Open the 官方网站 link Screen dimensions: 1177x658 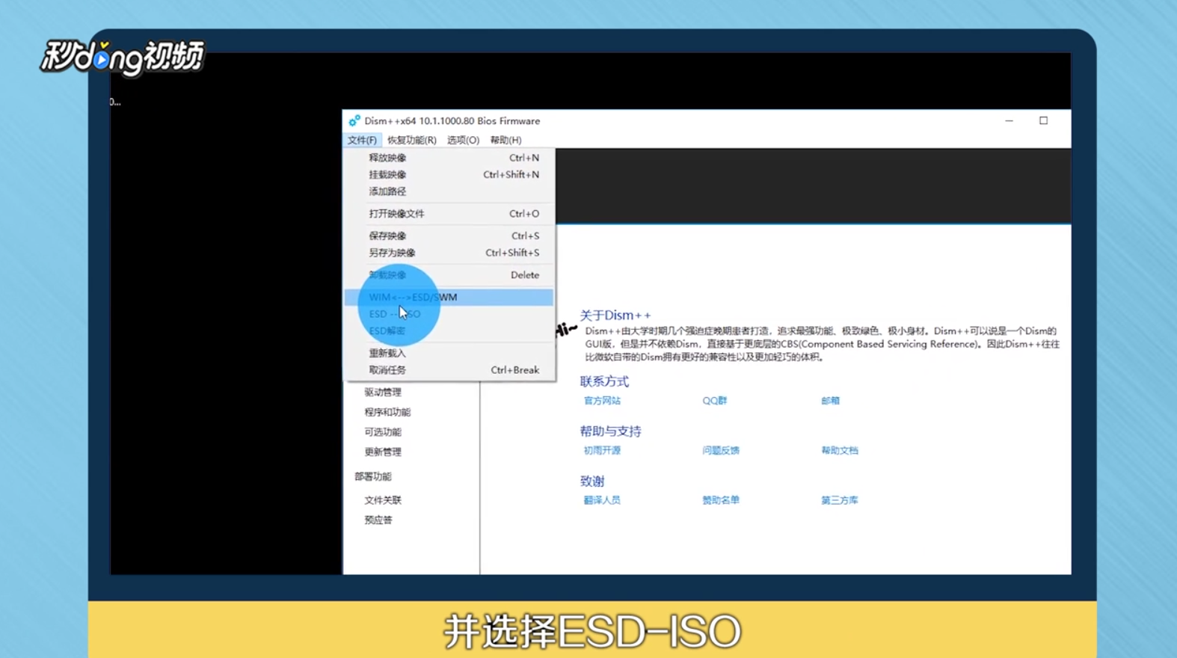point(602,401)
